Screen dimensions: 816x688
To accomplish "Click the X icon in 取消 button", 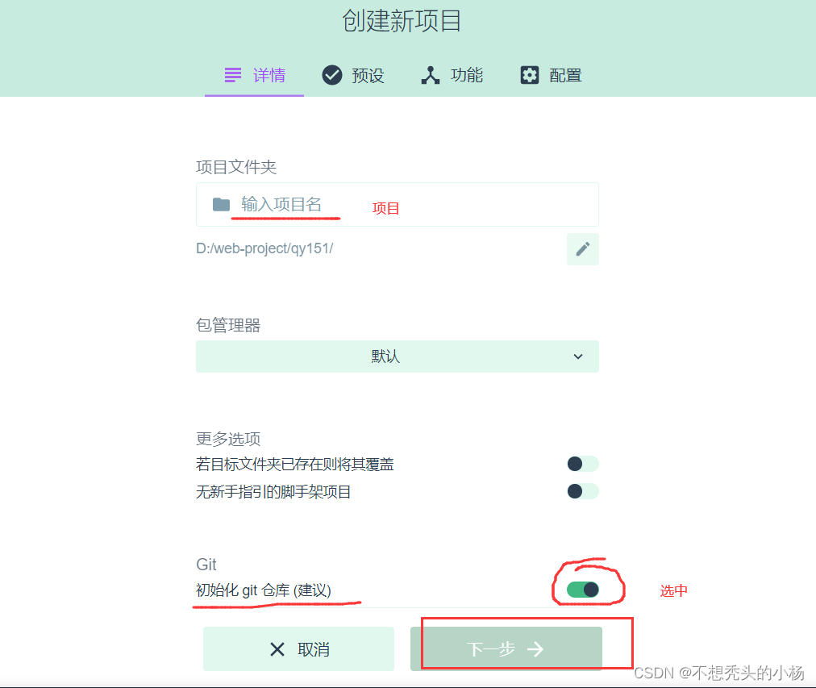I will click(277, 649).
